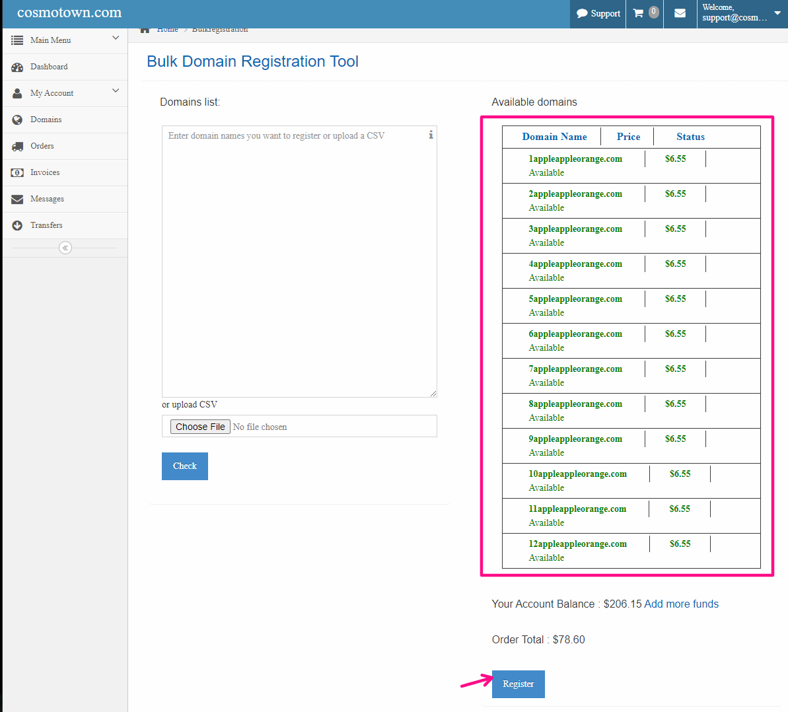Follow the Add more funds link
788x712 pixels.
681,604
